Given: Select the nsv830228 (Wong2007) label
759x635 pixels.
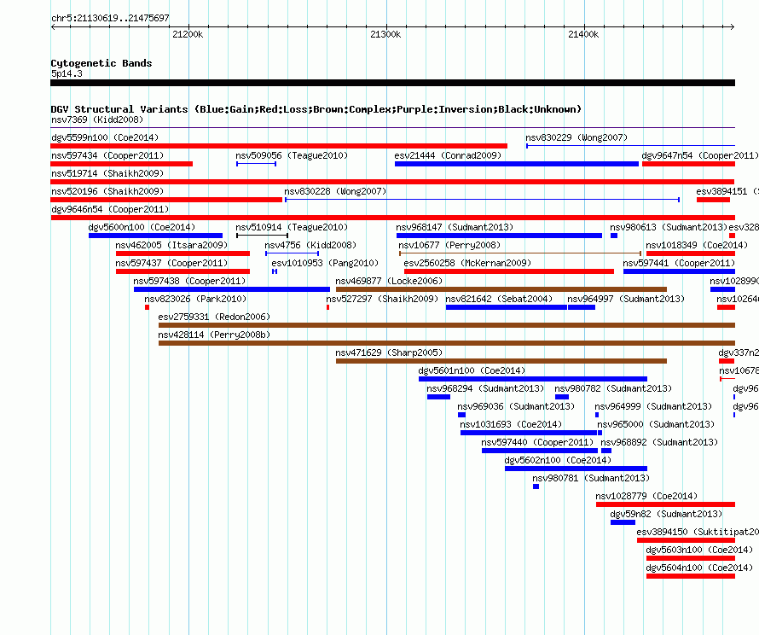Looking at the screenshot, I should pyautogui.click(x=335, y=191).
